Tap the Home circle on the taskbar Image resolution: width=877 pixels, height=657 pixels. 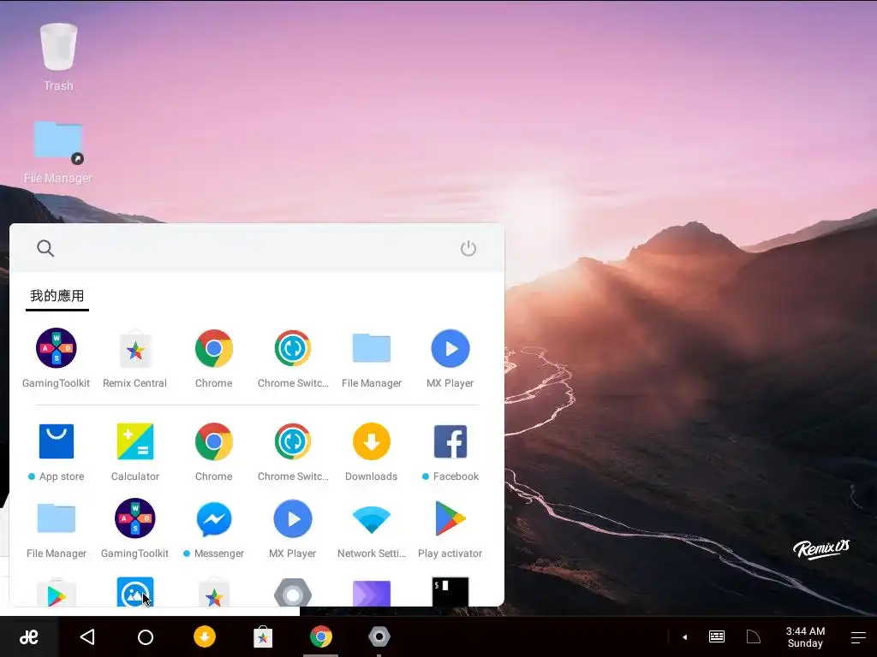coord(146,636)
